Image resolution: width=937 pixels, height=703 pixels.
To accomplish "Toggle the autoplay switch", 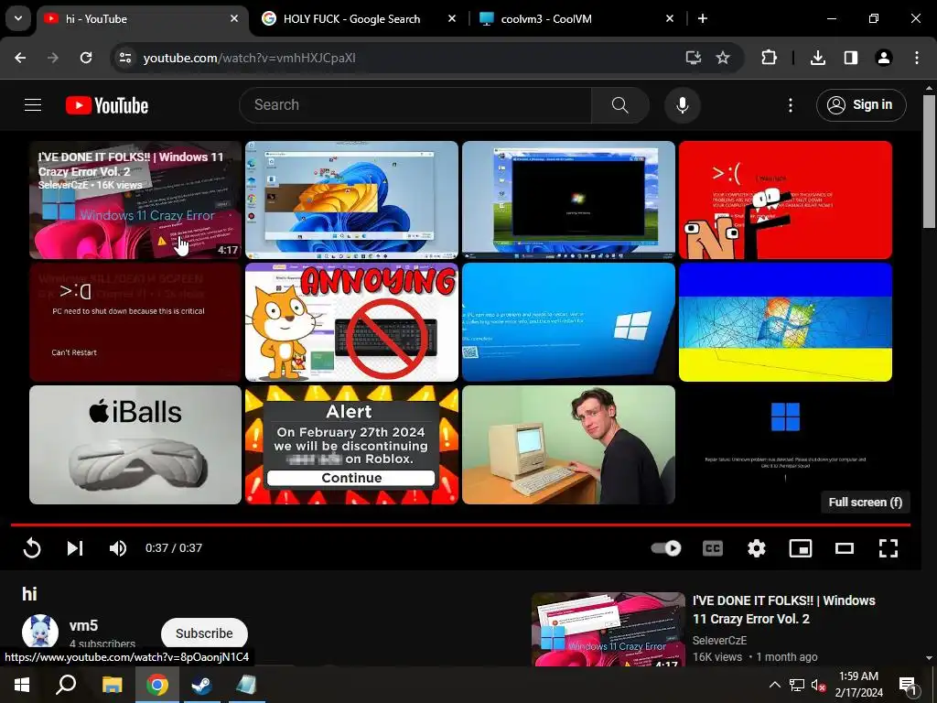I will coord(666,548).
